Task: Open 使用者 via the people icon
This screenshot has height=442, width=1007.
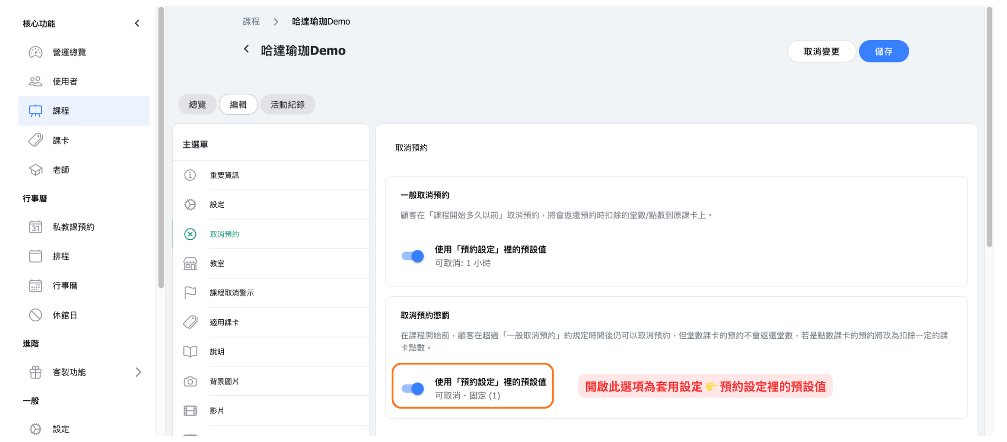Action: pos(35,82)
